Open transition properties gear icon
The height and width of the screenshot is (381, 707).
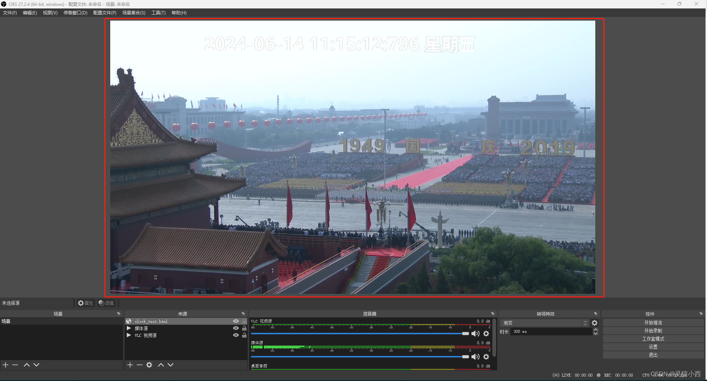click(x=595, y=323)
